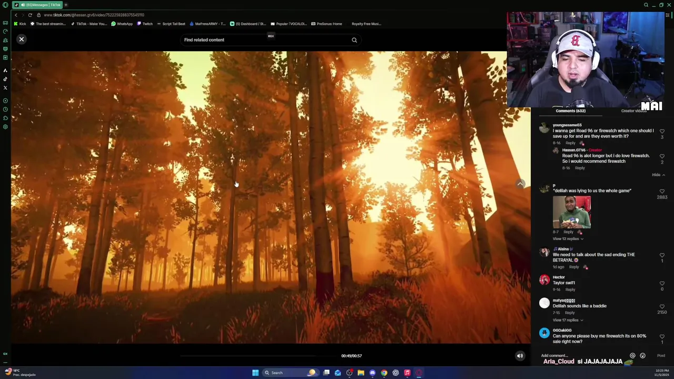Like Hassan.GTV6's creator reply
The width and height of the screenshot is (674, 379).
[662, 156]
